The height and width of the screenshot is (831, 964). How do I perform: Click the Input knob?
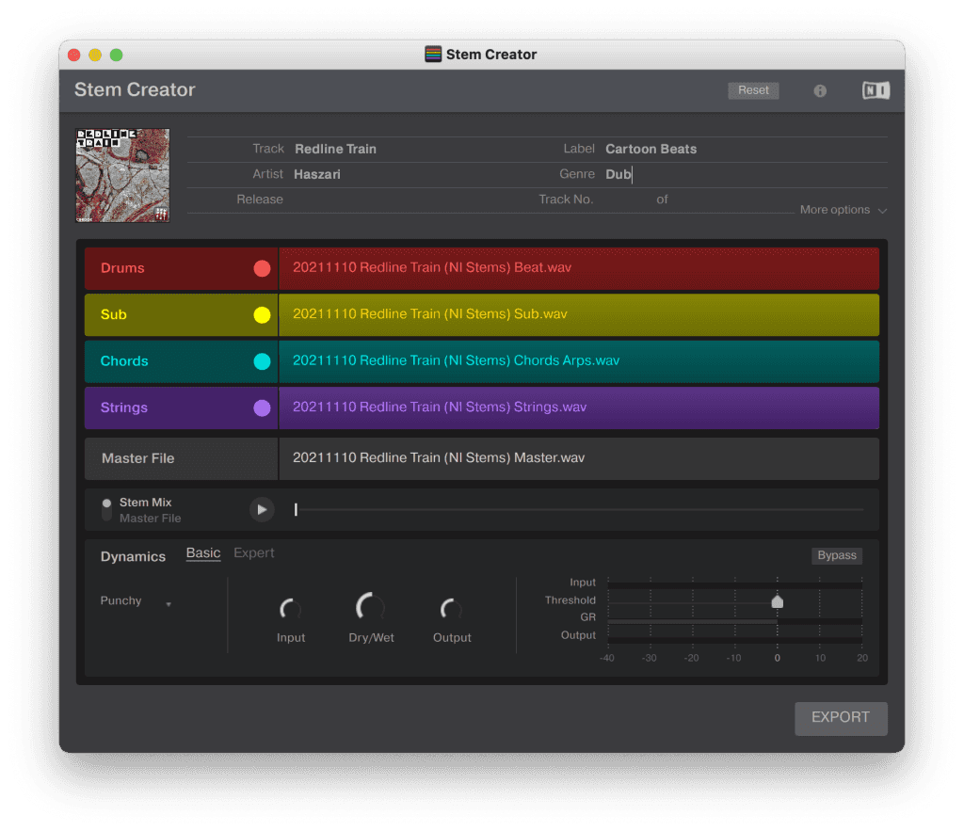[x=290, y=609]
